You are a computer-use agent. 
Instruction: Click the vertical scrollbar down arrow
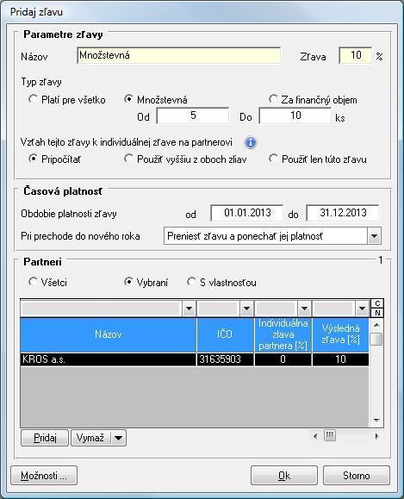[x=376, y=420]
